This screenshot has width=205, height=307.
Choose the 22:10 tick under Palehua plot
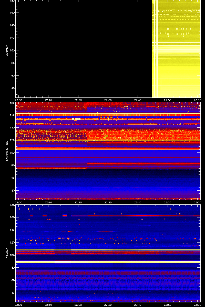tap(48, 305)
